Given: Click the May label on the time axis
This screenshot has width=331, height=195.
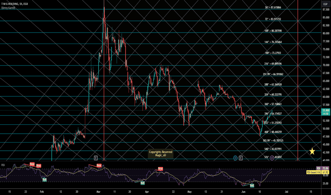Looking at the screenshot, I should [189, 192].
